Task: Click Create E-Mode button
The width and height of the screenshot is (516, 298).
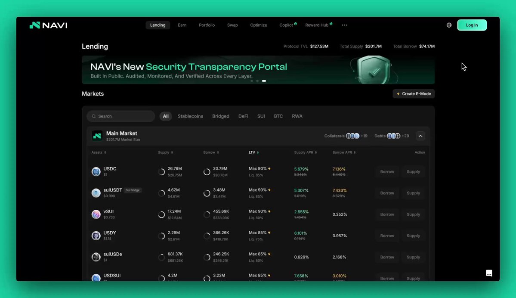Action: coord(413,94)
